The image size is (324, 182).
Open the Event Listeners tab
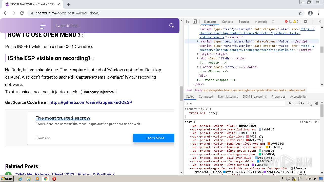(x=228, y=97)
